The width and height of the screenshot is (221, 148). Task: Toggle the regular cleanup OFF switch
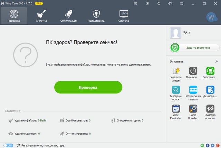pos(8,145)
